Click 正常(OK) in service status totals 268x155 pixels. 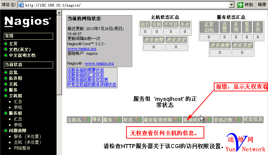209,27
